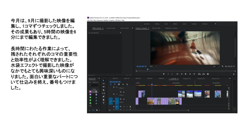This screenshot has width=250, height=140.
Task: Switch to Color workspace
Action: pyautogui.click(x=166, y=24)
